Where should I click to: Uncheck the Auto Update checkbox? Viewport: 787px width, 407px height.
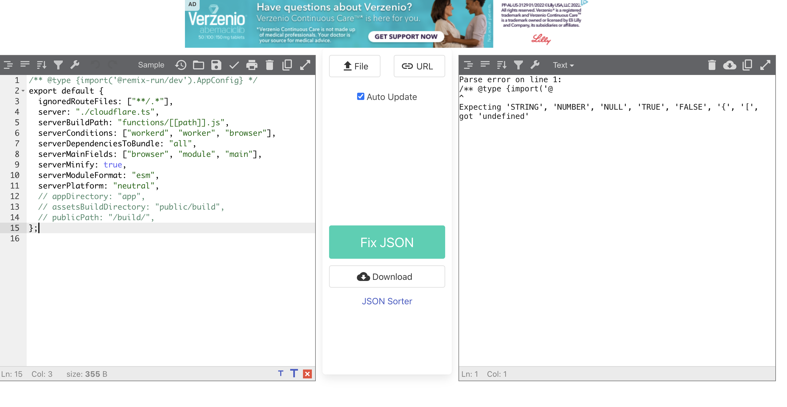[360, 97]
